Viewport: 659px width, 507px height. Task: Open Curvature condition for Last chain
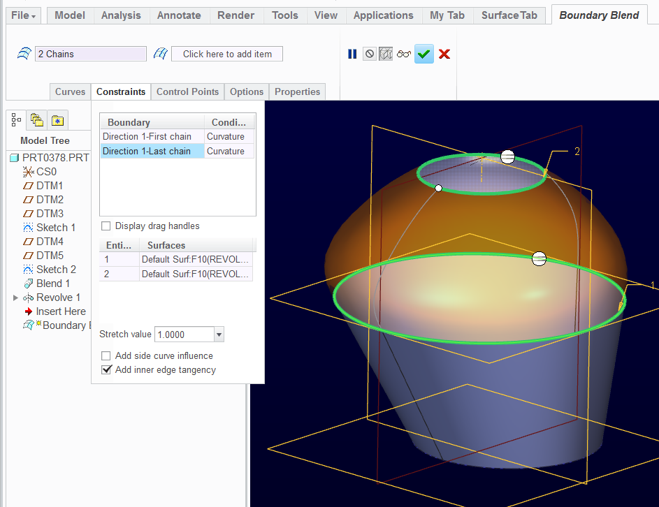(x=229, y=152)
